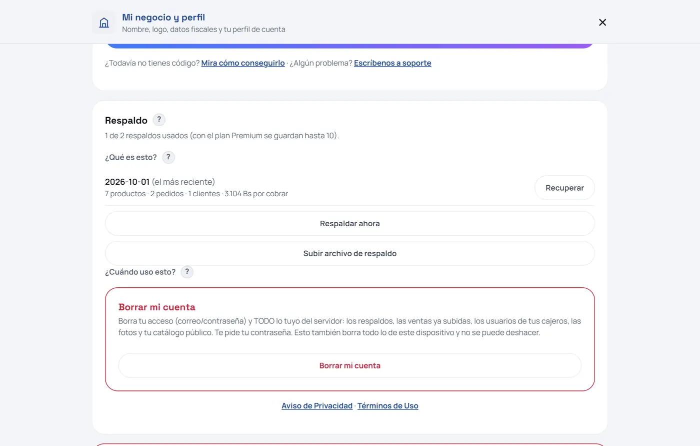Click the 1 de 2 respaldos usados text
This screenshot has width=700, height=446.
pyautogui.click(x=222, y=136)
